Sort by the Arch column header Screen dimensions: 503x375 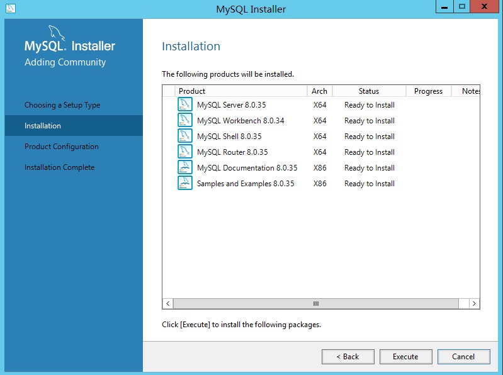[x=320, y=91]
